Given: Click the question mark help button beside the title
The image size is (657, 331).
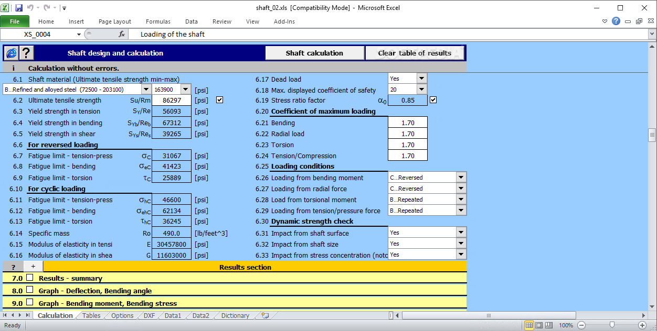Looking at the screenshot, I should (x=26, y=53).
